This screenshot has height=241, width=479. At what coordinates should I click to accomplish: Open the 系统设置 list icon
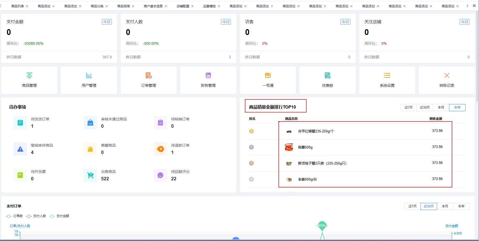tap(387, 76)
